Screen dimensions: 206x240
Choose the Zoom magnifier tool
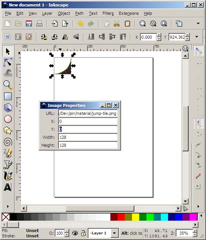8,85
